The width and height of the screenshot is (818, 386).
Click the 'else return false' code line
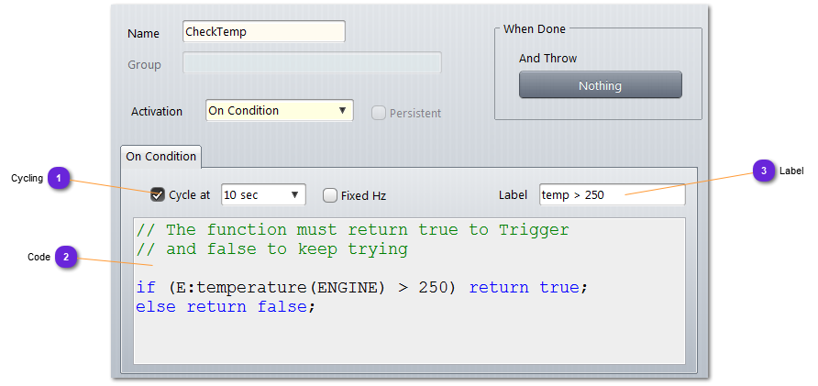(226, 306)
